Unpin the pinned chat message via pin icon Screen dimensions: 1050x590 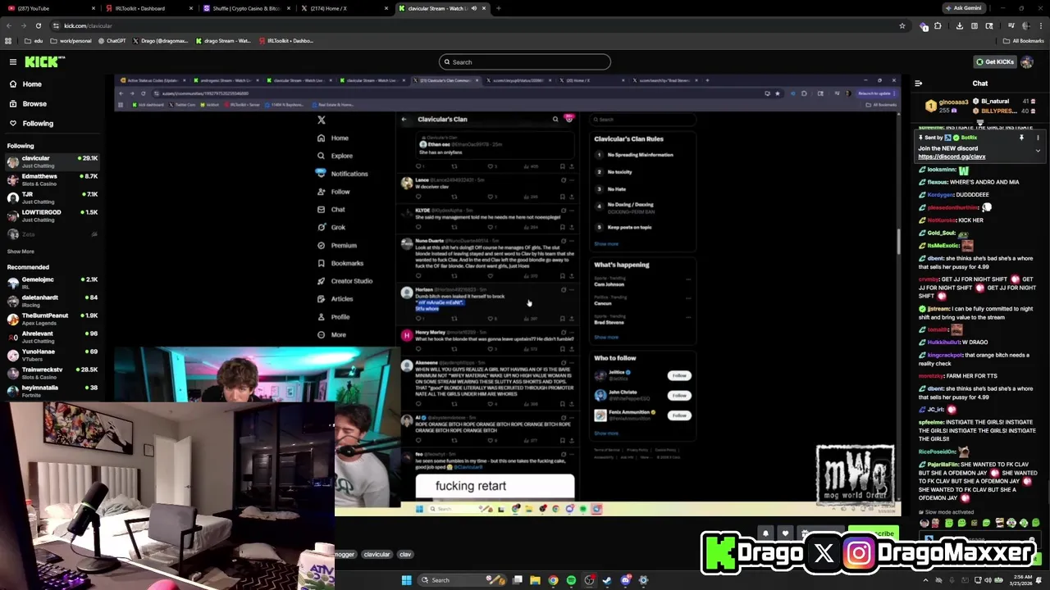coord(1021,138)
